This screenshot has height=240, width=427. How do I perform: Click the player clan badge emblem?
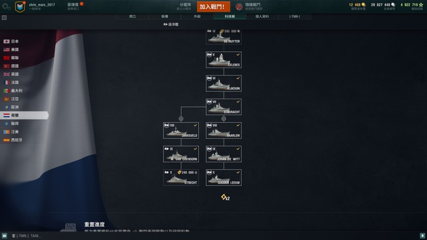[20, 6]
